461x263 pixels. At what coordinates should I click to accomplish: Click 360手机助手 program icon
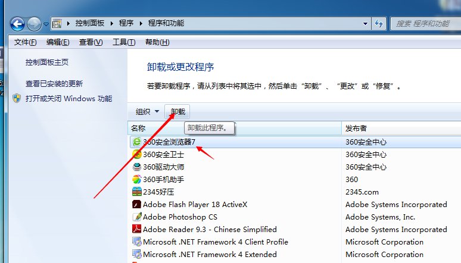click(x=137, y=179)
